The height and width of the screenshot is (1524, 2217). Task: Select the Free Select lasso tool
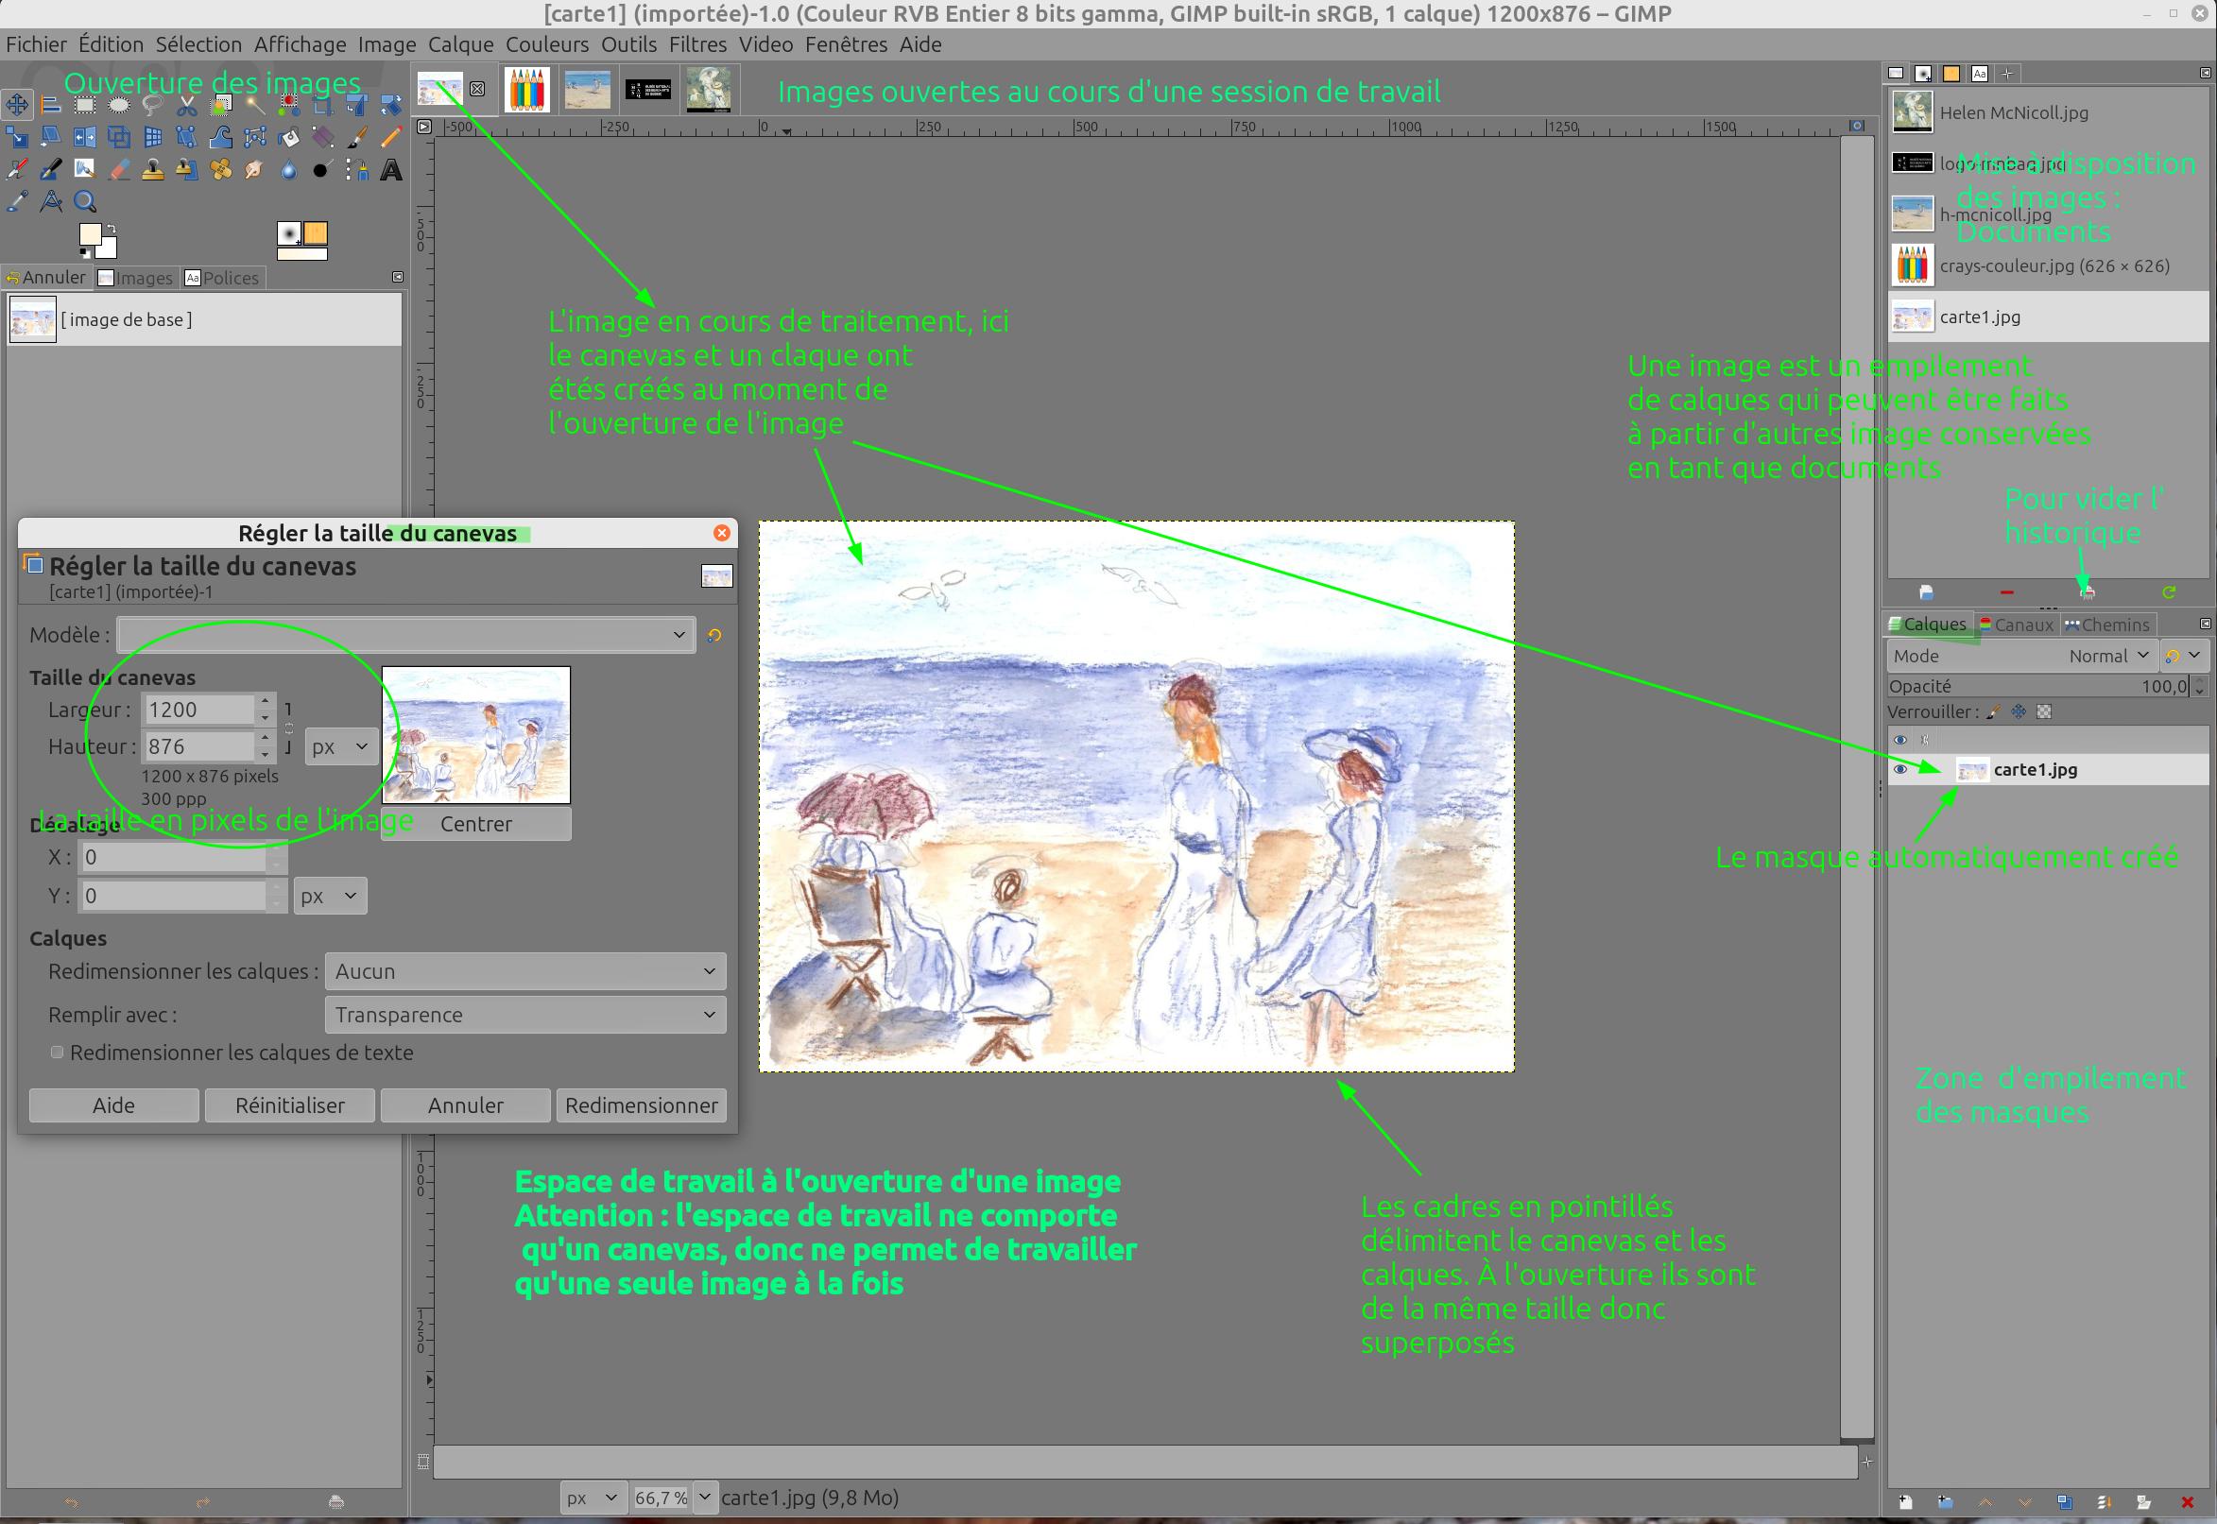[153, 105]
